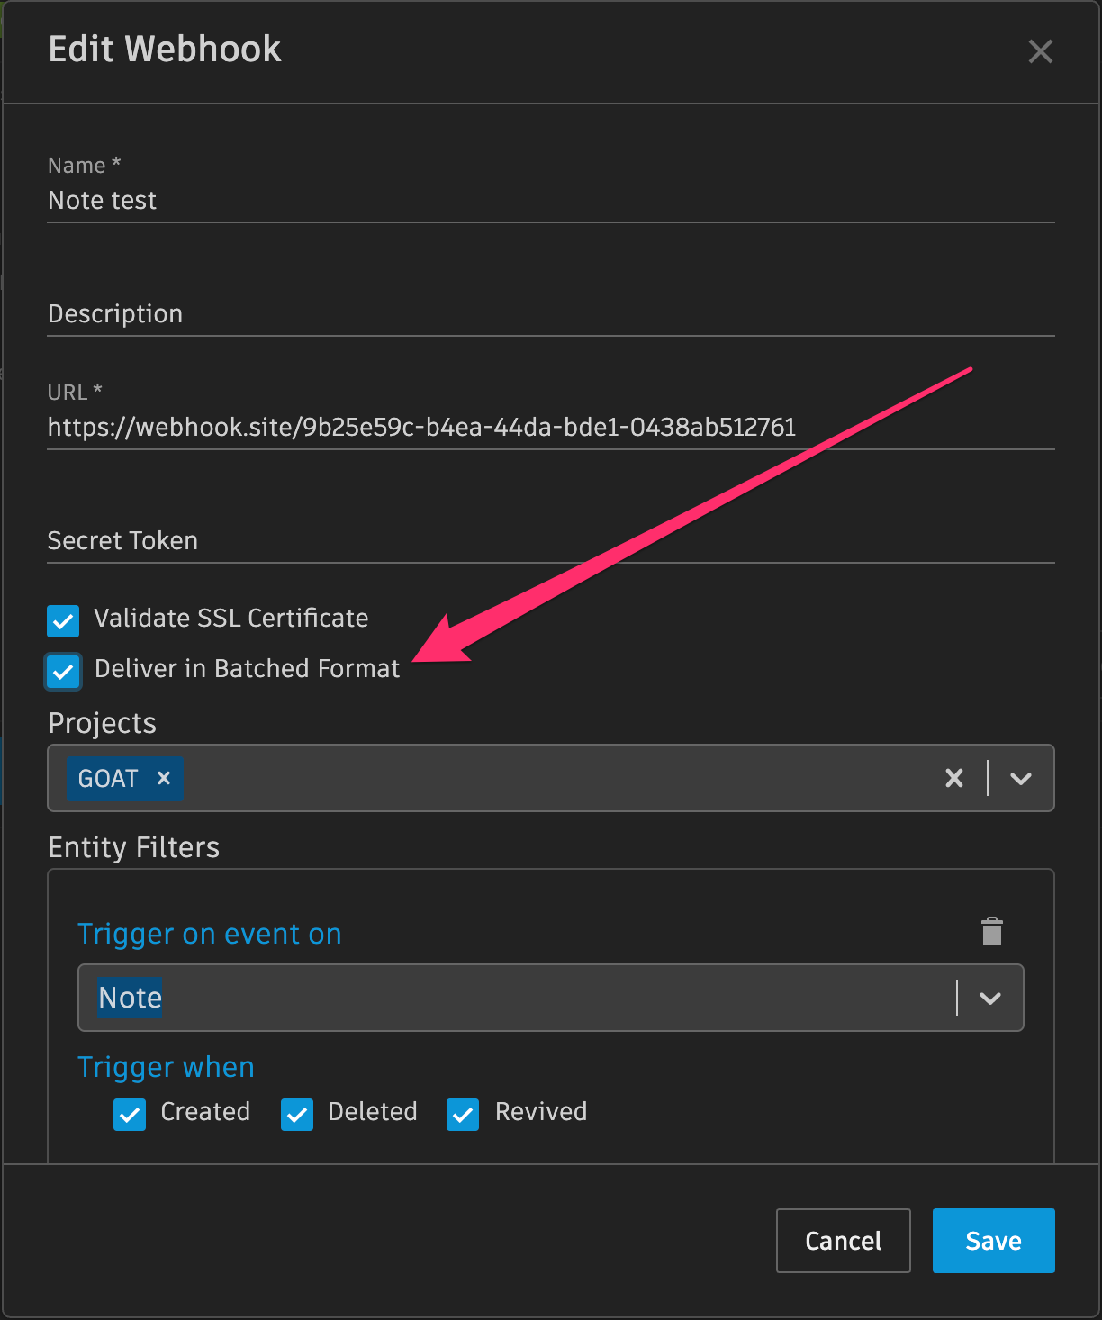Edit the webhook Name field
The width and height of the screenshot is (1102, 1320).
click(549, 200)
